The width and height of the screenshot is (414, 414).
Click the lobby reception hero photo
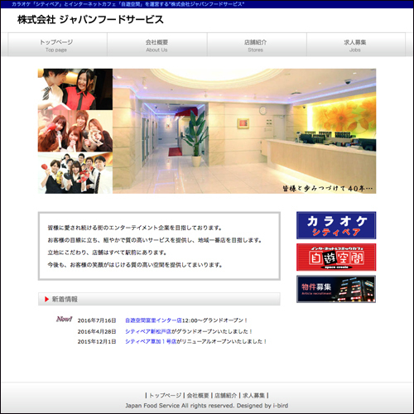(x=244, y=131)
